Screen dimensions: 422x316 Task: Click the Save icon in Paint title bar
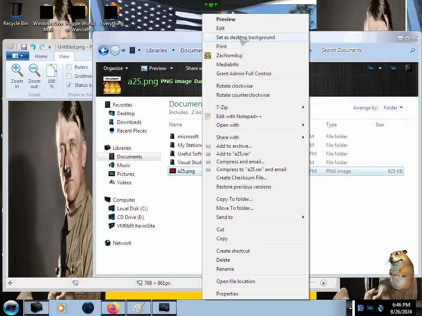tap(24, 47)
